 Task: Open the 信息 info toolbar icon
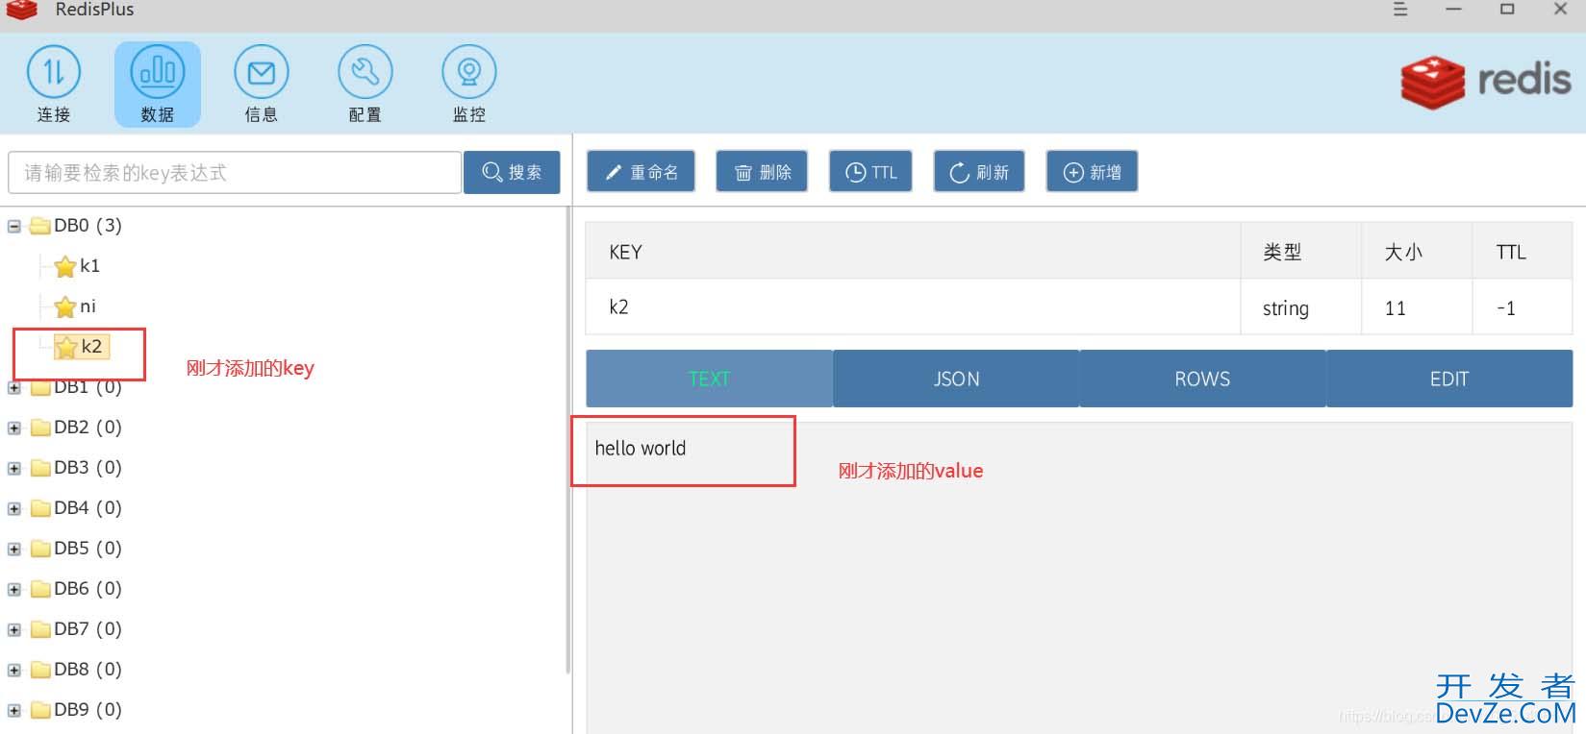click(x=262, y=85)
